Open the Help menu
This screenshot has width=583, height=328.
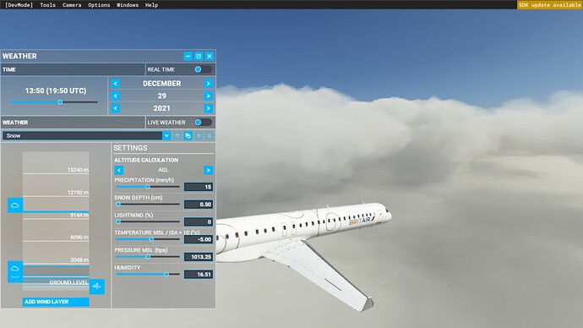(151, 5)
